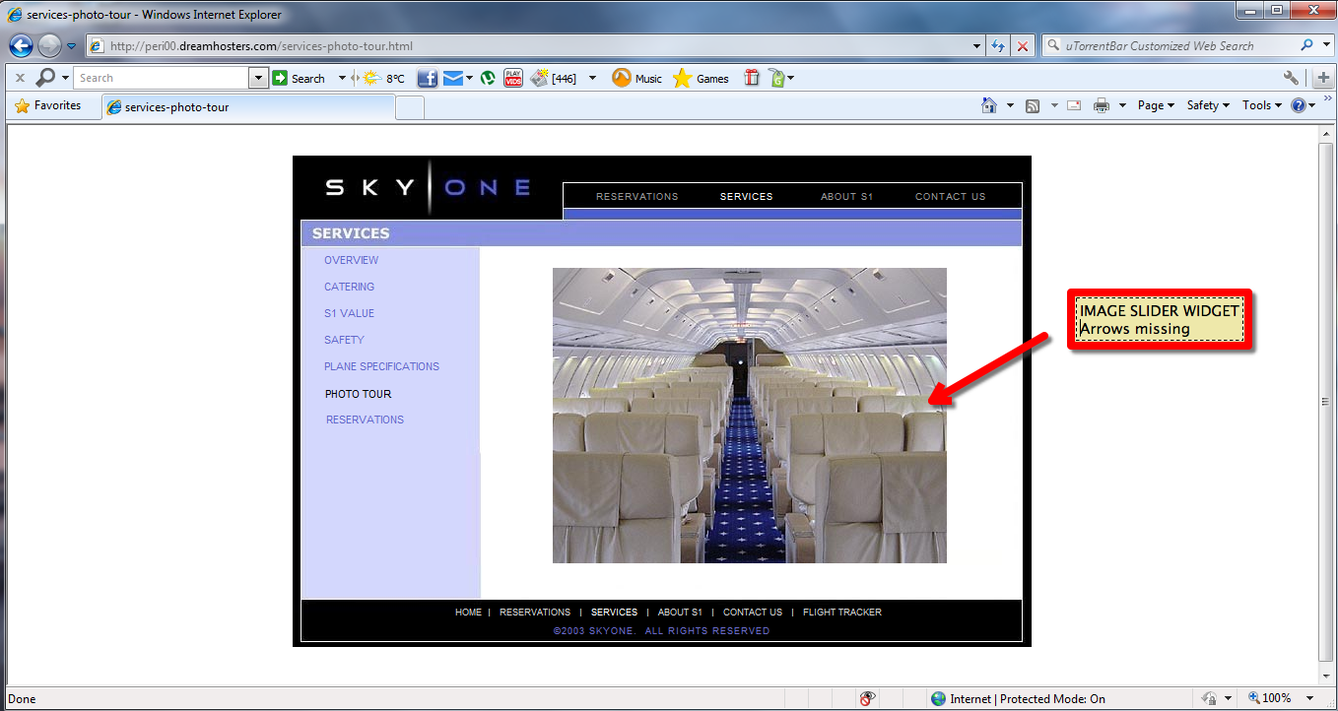Click the uTorrent toolbar icon

click(487, 79)
